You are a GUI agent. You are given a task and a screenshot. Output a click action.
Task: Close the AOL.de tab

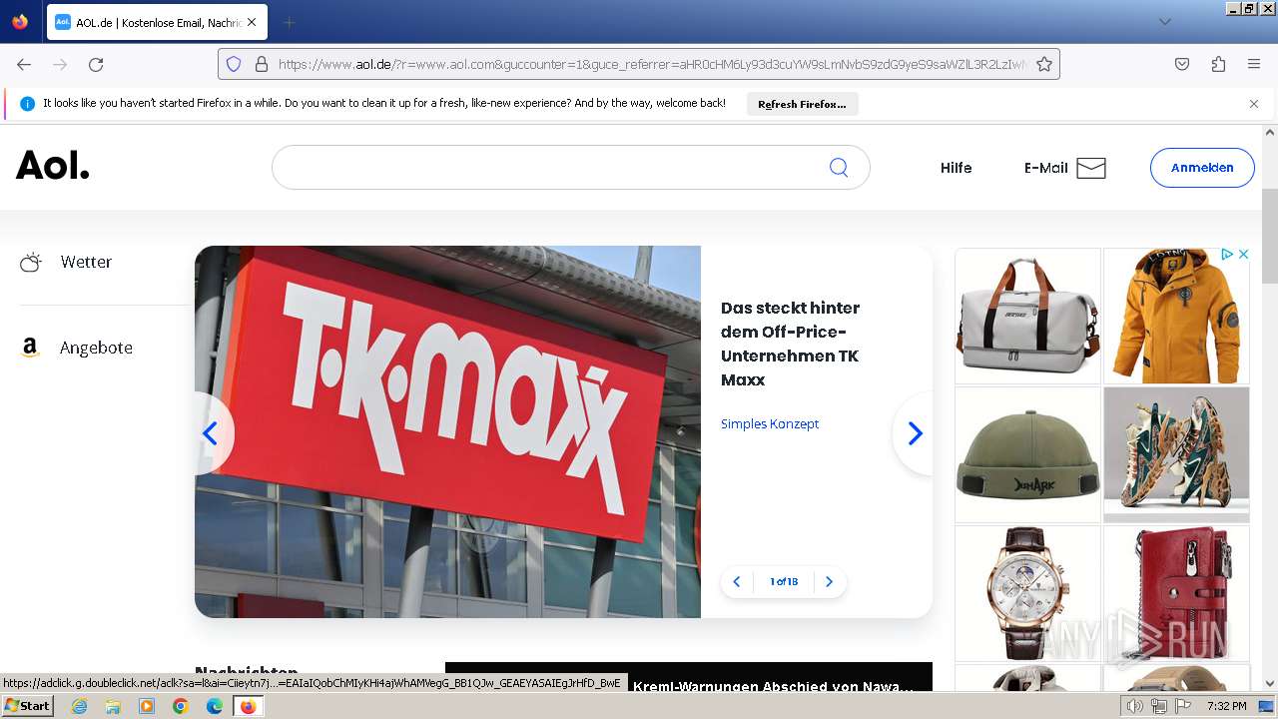point(251,22)
